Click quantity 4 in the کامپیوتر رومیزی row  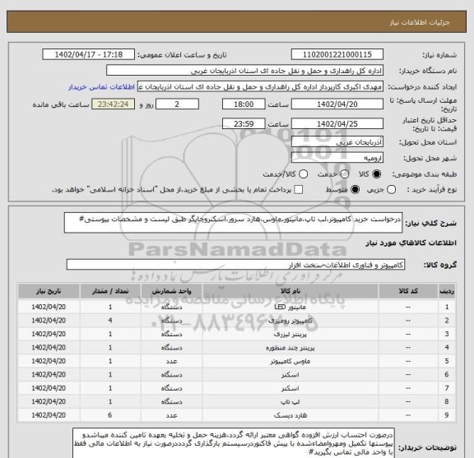(x=110, y=321)
